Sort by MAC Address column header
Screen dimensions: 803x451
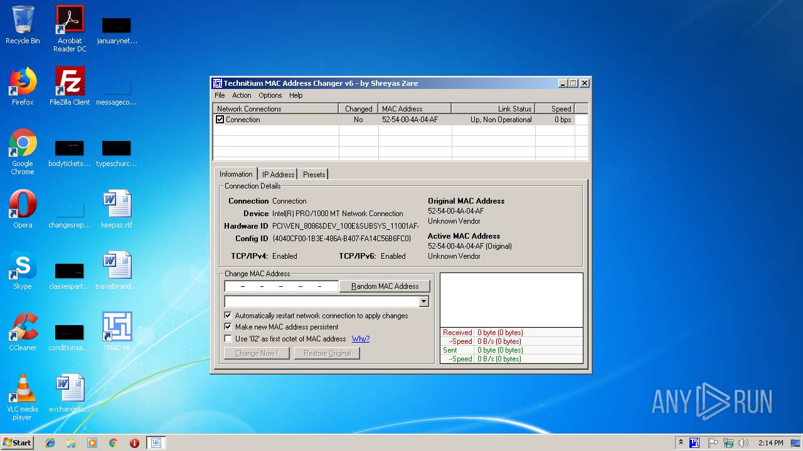pyautogui.click(x=415, y=108)
